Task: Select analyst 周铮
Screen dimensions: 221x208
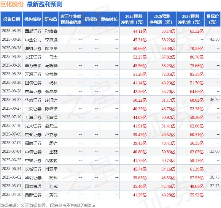Action: point(53,143)
